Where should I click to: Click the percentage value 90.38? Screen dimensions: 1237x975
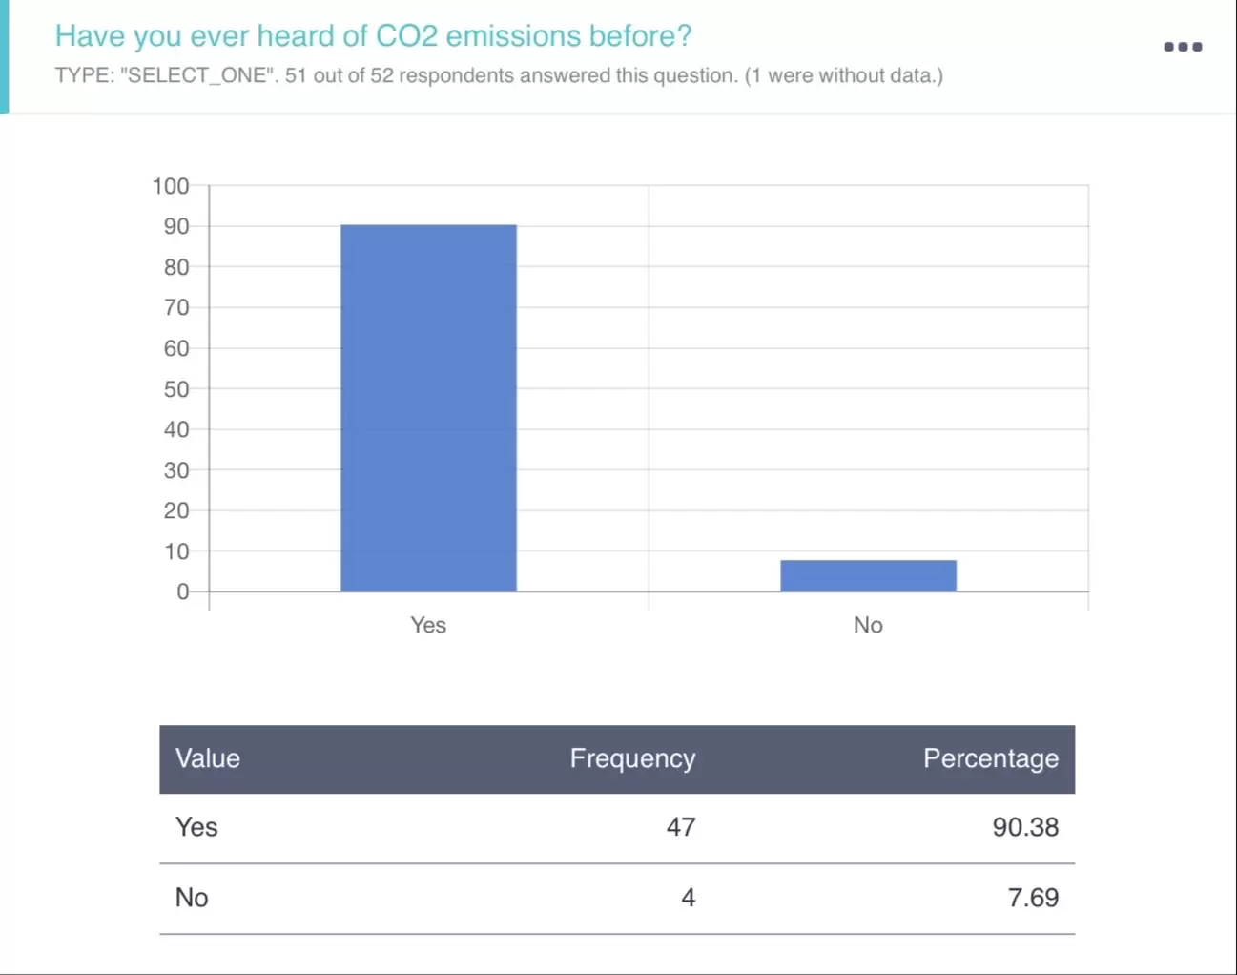pyautogui.click(x=1024, y=827)
